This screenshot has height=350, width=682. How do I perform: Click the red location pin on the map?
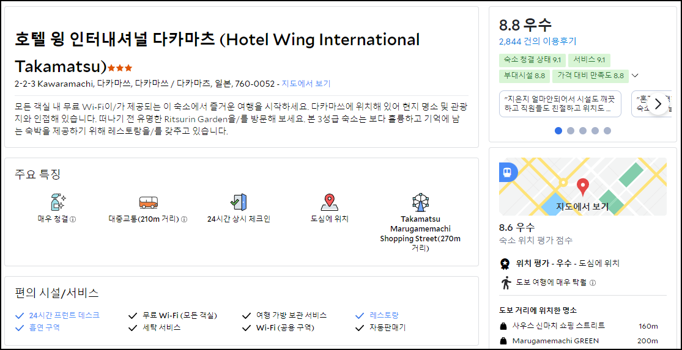pos(582,188)
